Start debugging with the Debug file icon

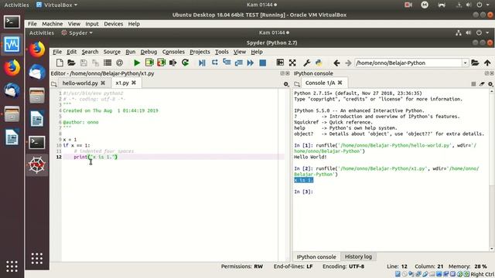point(202,63)
